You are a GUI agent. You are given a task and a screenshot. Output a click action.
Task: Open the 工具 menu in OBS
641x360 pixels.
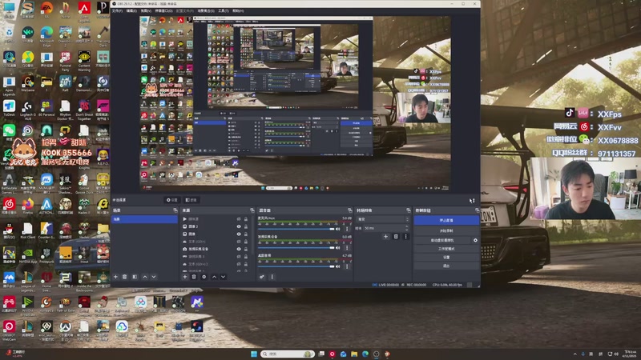224,10
